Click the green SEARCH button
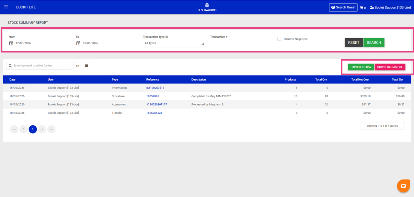Image resolution: width=414 pixels, height=197 pixels. (374, 42)
